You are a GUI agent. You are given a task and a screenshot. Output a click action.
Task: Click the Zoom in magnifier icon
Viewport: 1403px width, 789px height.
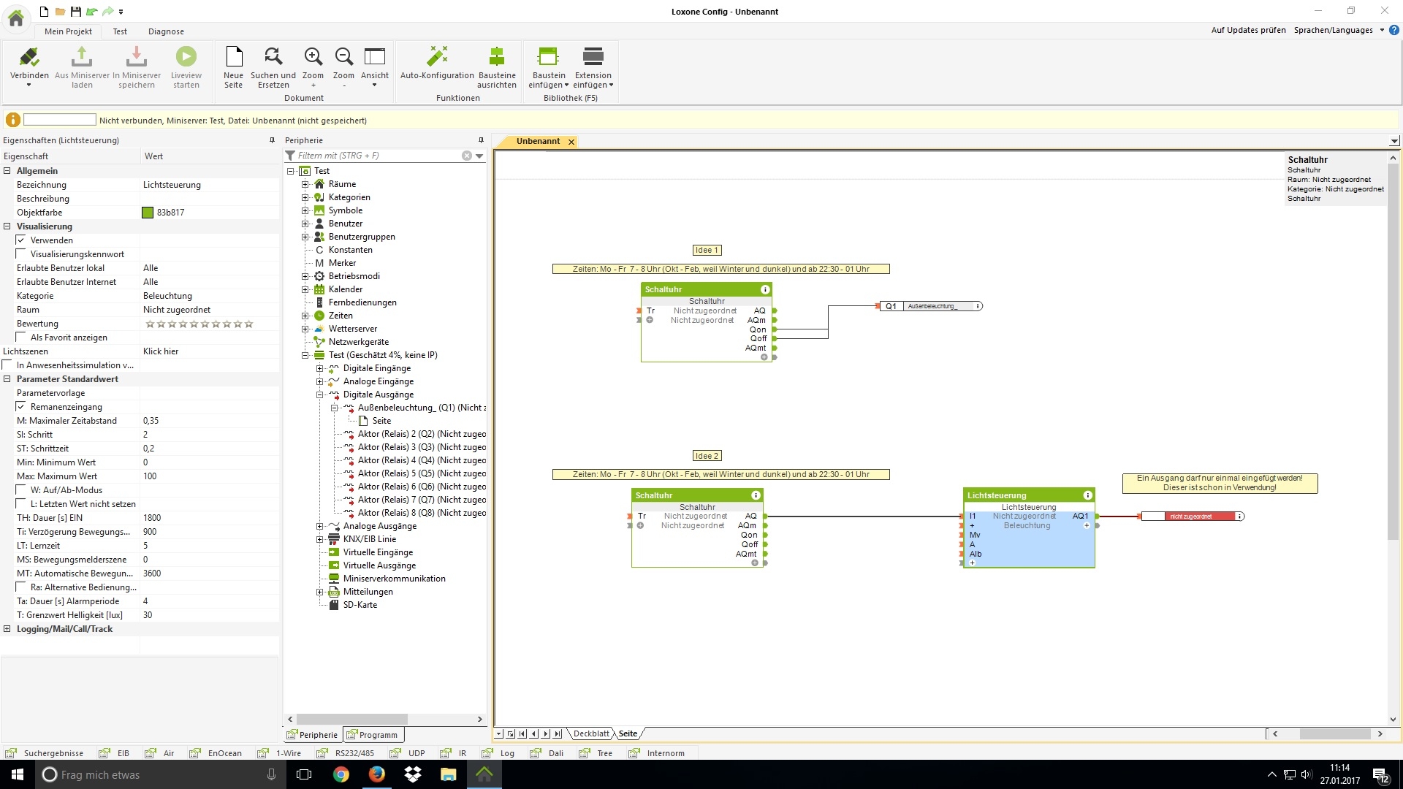pos(313,57)
